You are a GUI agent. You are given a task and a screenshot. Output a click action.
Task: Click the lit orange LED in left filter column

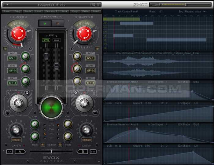pyautogui.click(x=45, y=134)
